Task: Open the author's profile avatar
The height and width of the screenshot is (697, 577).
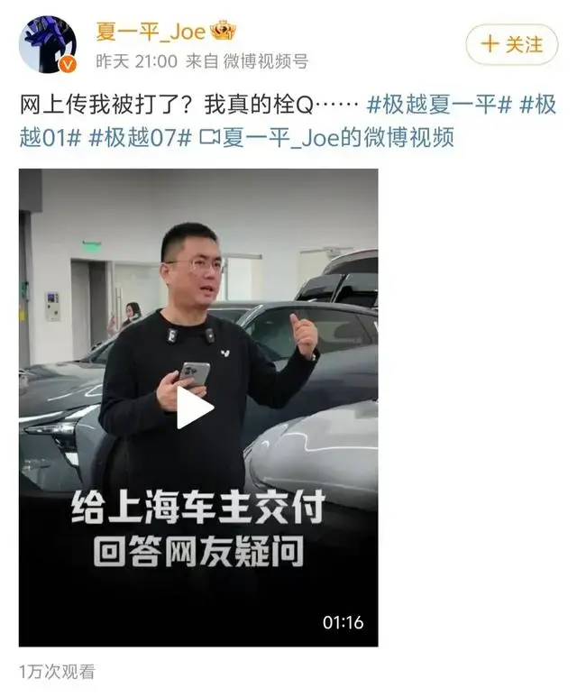Action: click(48, 44)
